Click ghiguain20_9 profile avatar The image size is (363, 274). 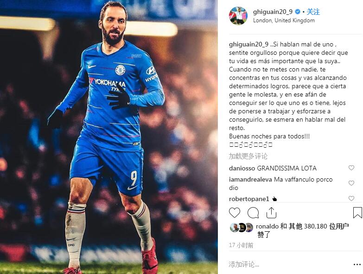(x=238, y=16)
